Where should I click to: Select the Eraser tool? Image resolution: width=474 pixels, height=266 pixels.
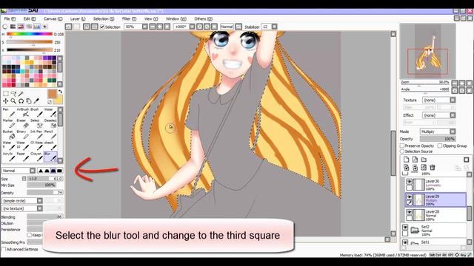(x=22, y=123)
